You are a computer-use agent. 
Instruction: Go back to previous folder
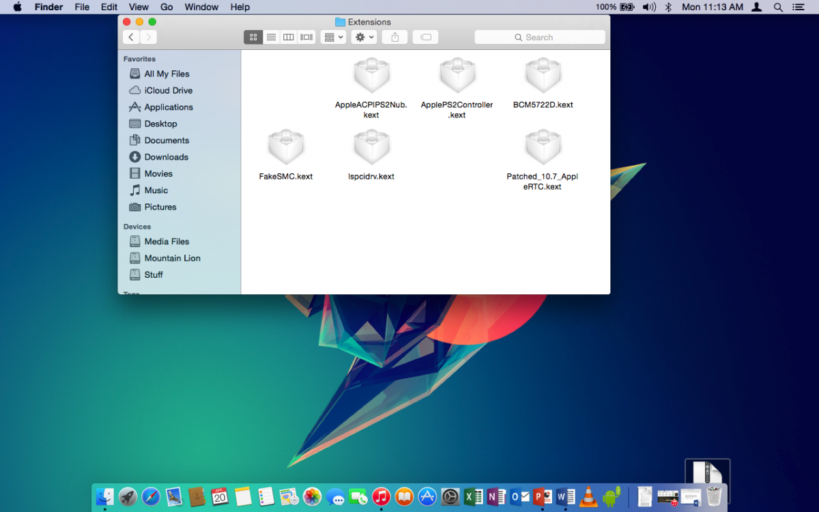tap(131, 38)
